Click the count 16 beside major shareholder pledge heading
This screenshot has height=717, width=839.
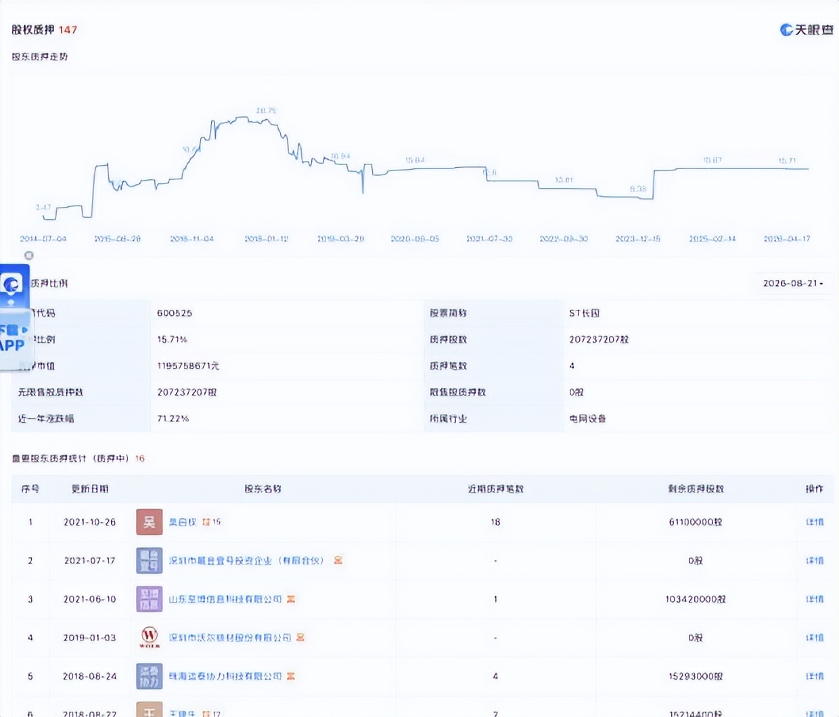pos(139,459)
